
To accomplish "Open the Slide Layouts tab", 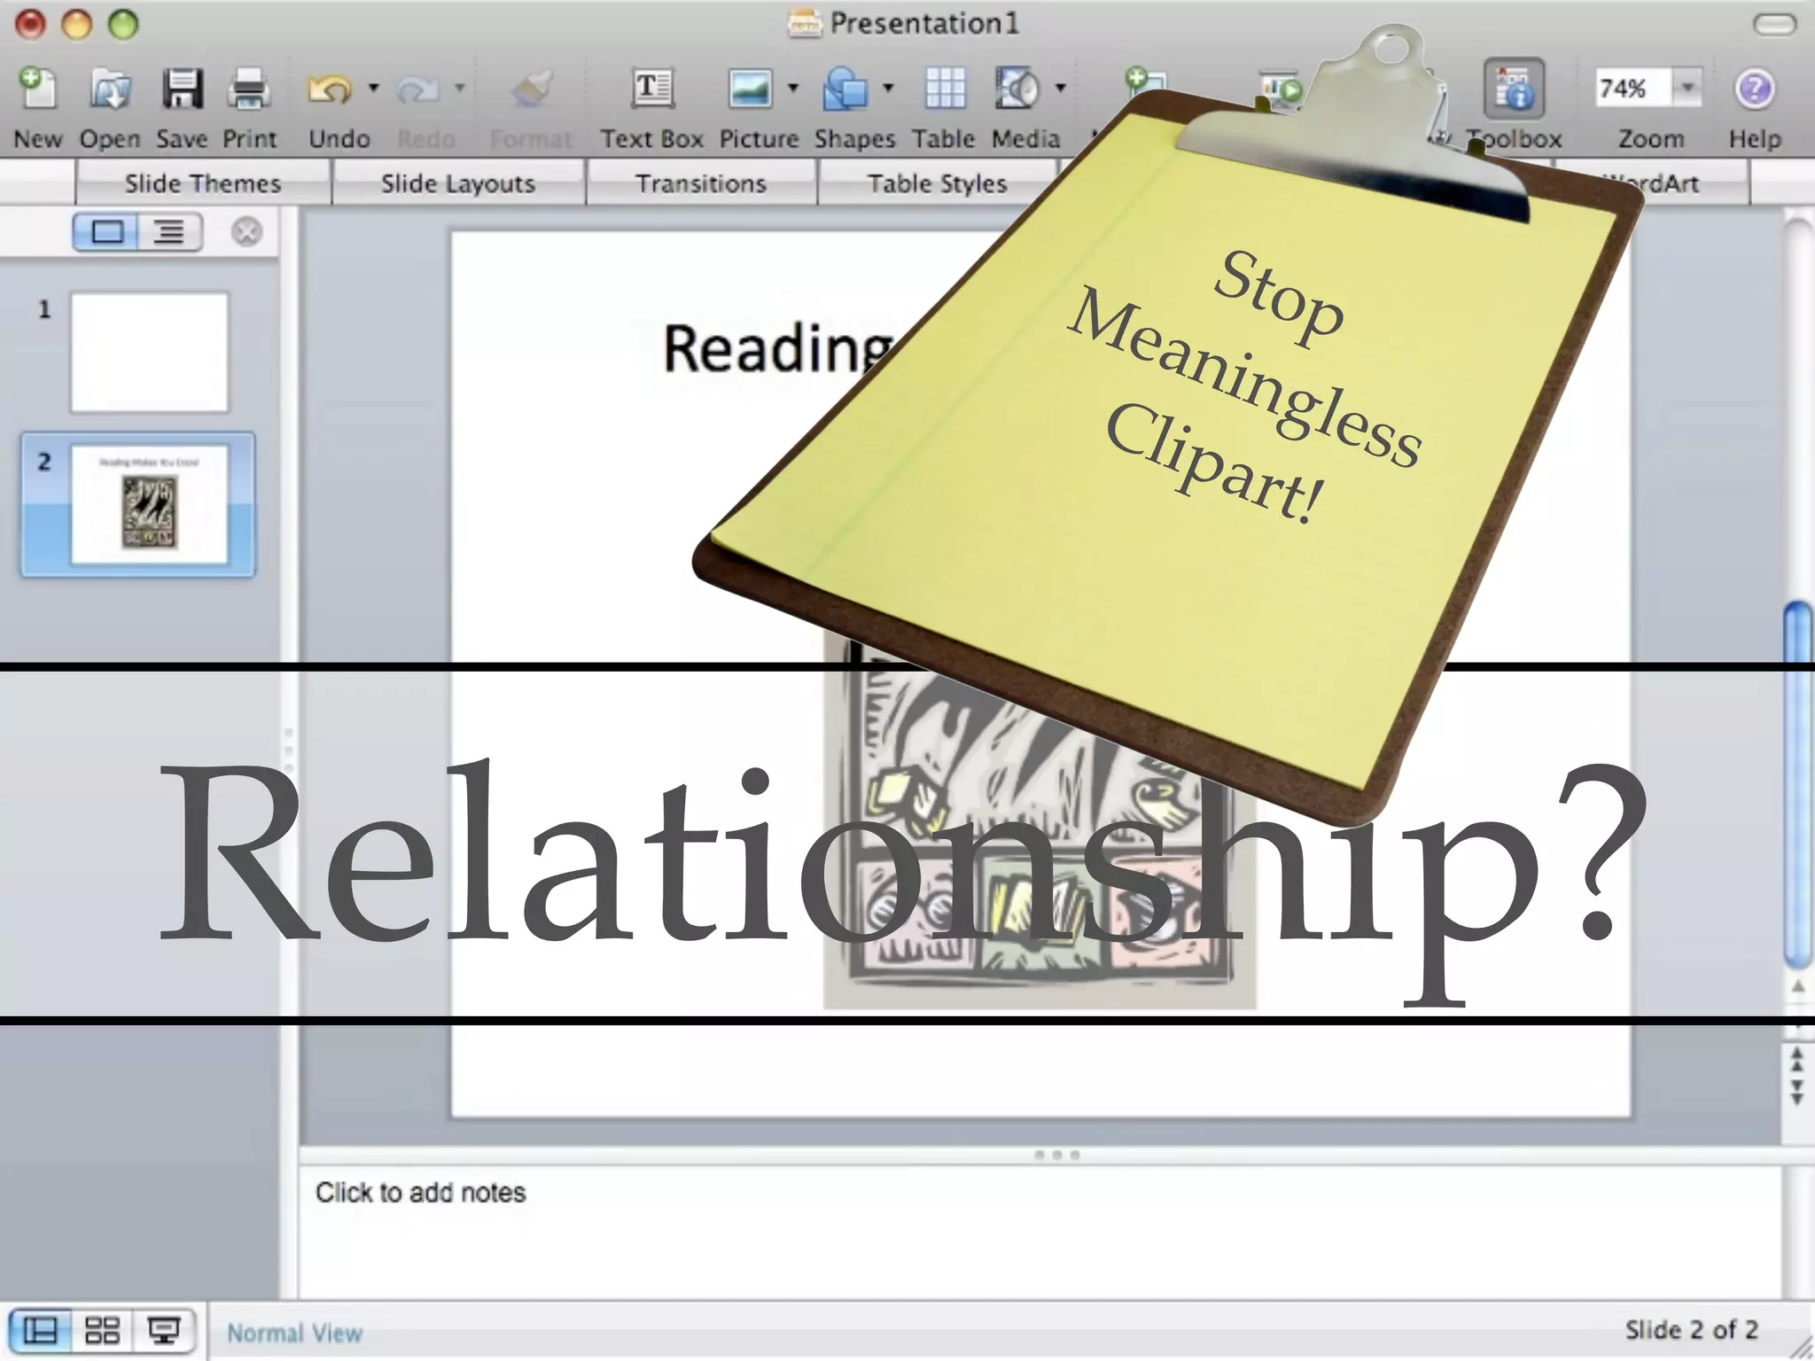I will coord(458,183).
